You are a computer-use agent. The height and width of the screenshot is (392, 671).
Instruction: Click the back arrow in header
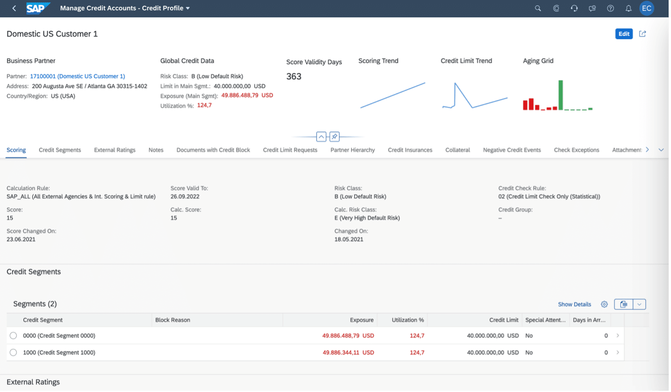click(14, 8)
